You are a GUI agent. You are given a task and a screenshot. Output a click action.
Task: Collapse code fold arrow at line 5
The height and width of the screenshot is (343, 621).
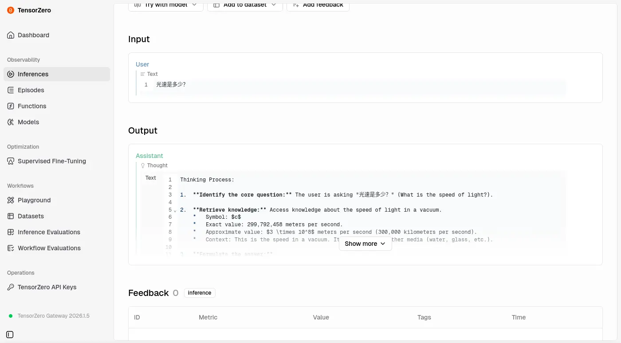coord(175,210)
